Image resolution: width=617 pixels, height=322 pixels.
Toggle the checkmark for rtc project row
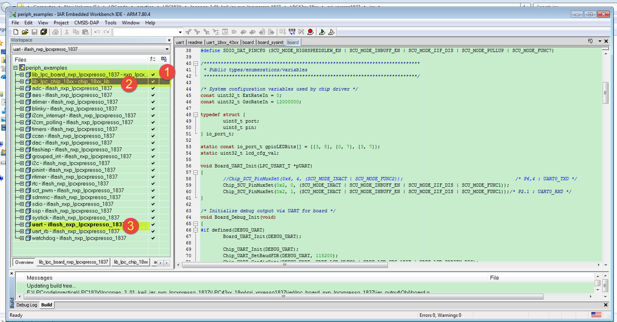pos(153,184)
